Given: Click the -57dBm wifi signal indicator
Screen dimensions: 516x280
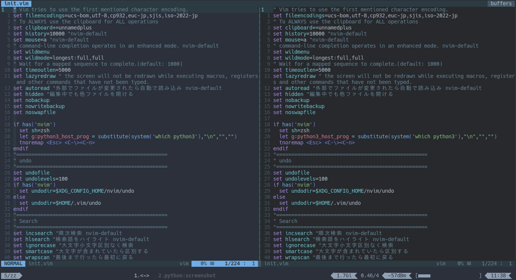Looking at the screenshot, I should pyautogui.click(x=397, y=275).
